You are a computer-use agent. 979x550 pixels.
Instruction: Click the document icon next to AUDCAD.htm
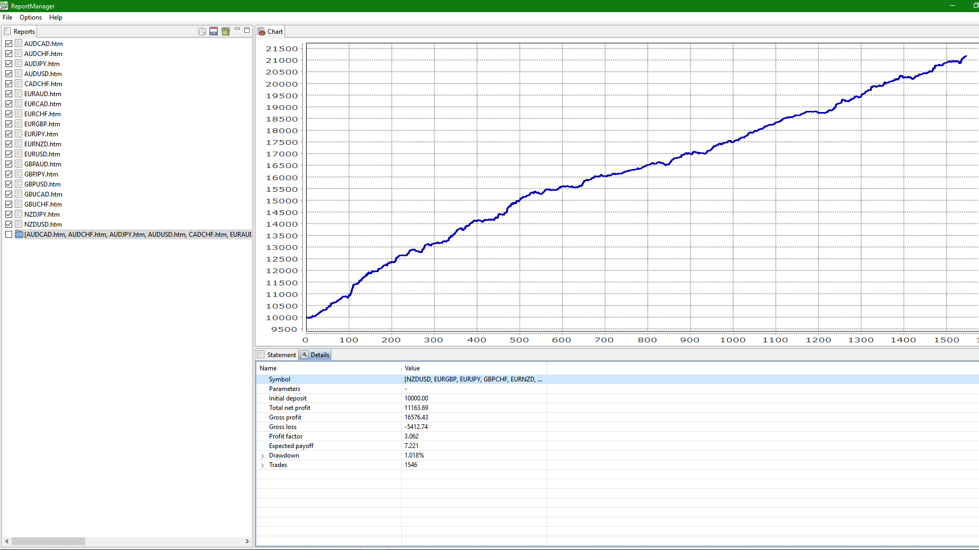point(19,43)
